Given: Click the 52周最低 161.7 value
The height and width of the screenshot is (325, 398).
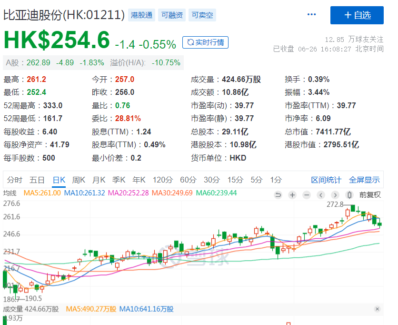Looking at the screenshot, I should click(x=52, y=118).
